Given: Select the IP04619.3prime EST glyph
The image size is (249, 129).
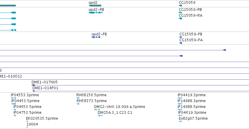Looking at the screenshot, I should click(x=180, y=116).
